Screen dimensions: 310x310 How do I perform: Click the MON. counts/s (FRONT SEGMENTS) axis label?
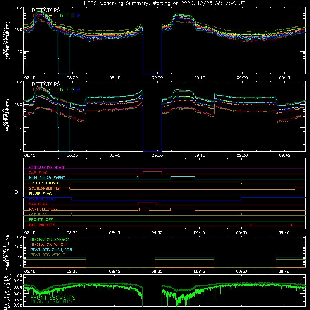pyautogui.click(x=6, y=40)
